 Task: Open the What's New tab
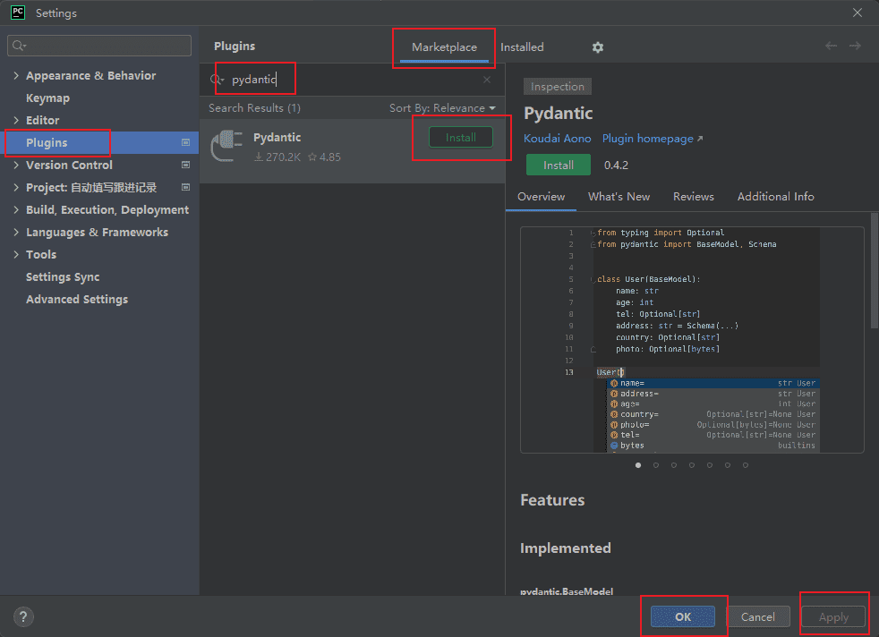pyautogui.click(x=619, y=197)
